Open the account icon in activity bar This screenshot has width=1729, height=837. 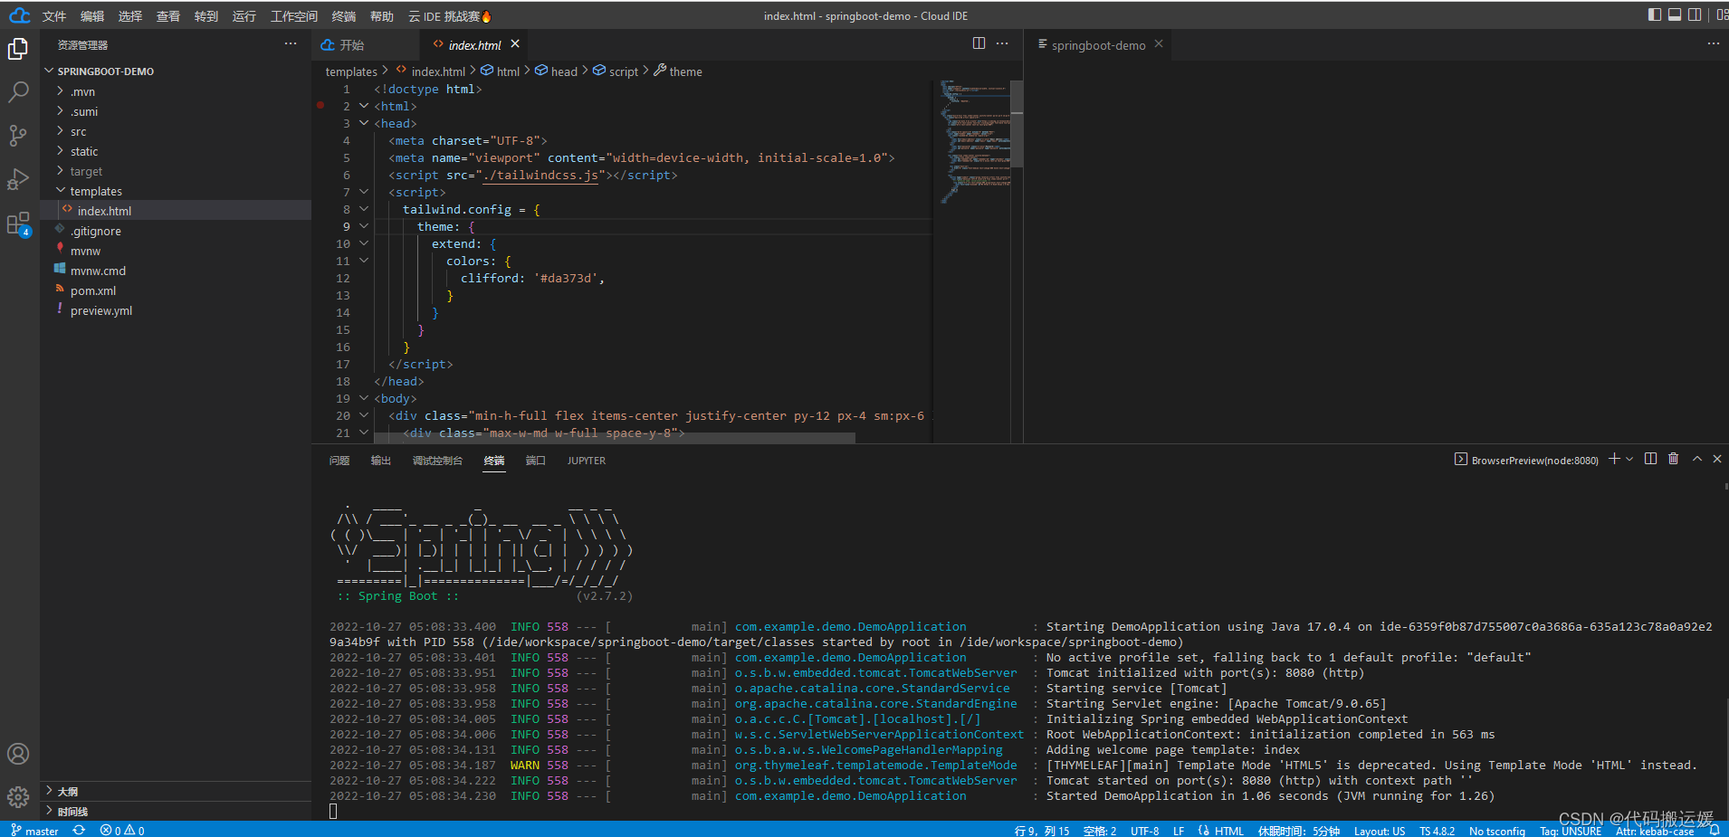click(x=18, y=754)
